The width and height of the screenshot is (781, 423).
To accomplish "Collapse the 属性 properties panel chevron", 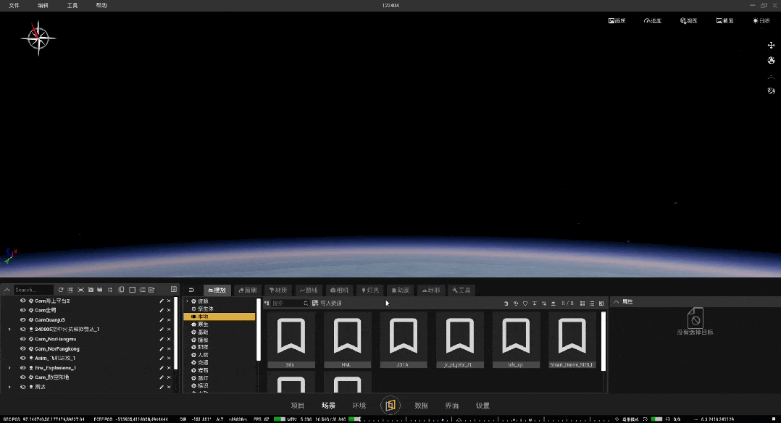I will click(616, 302).
